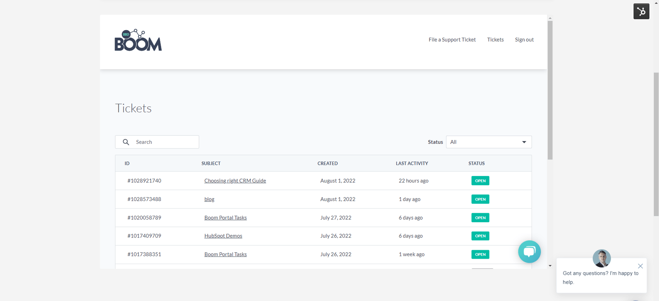The image size is (659, 301).
Task: Navigate to 'File a Support Ticket'
Action: coord(452,39)
